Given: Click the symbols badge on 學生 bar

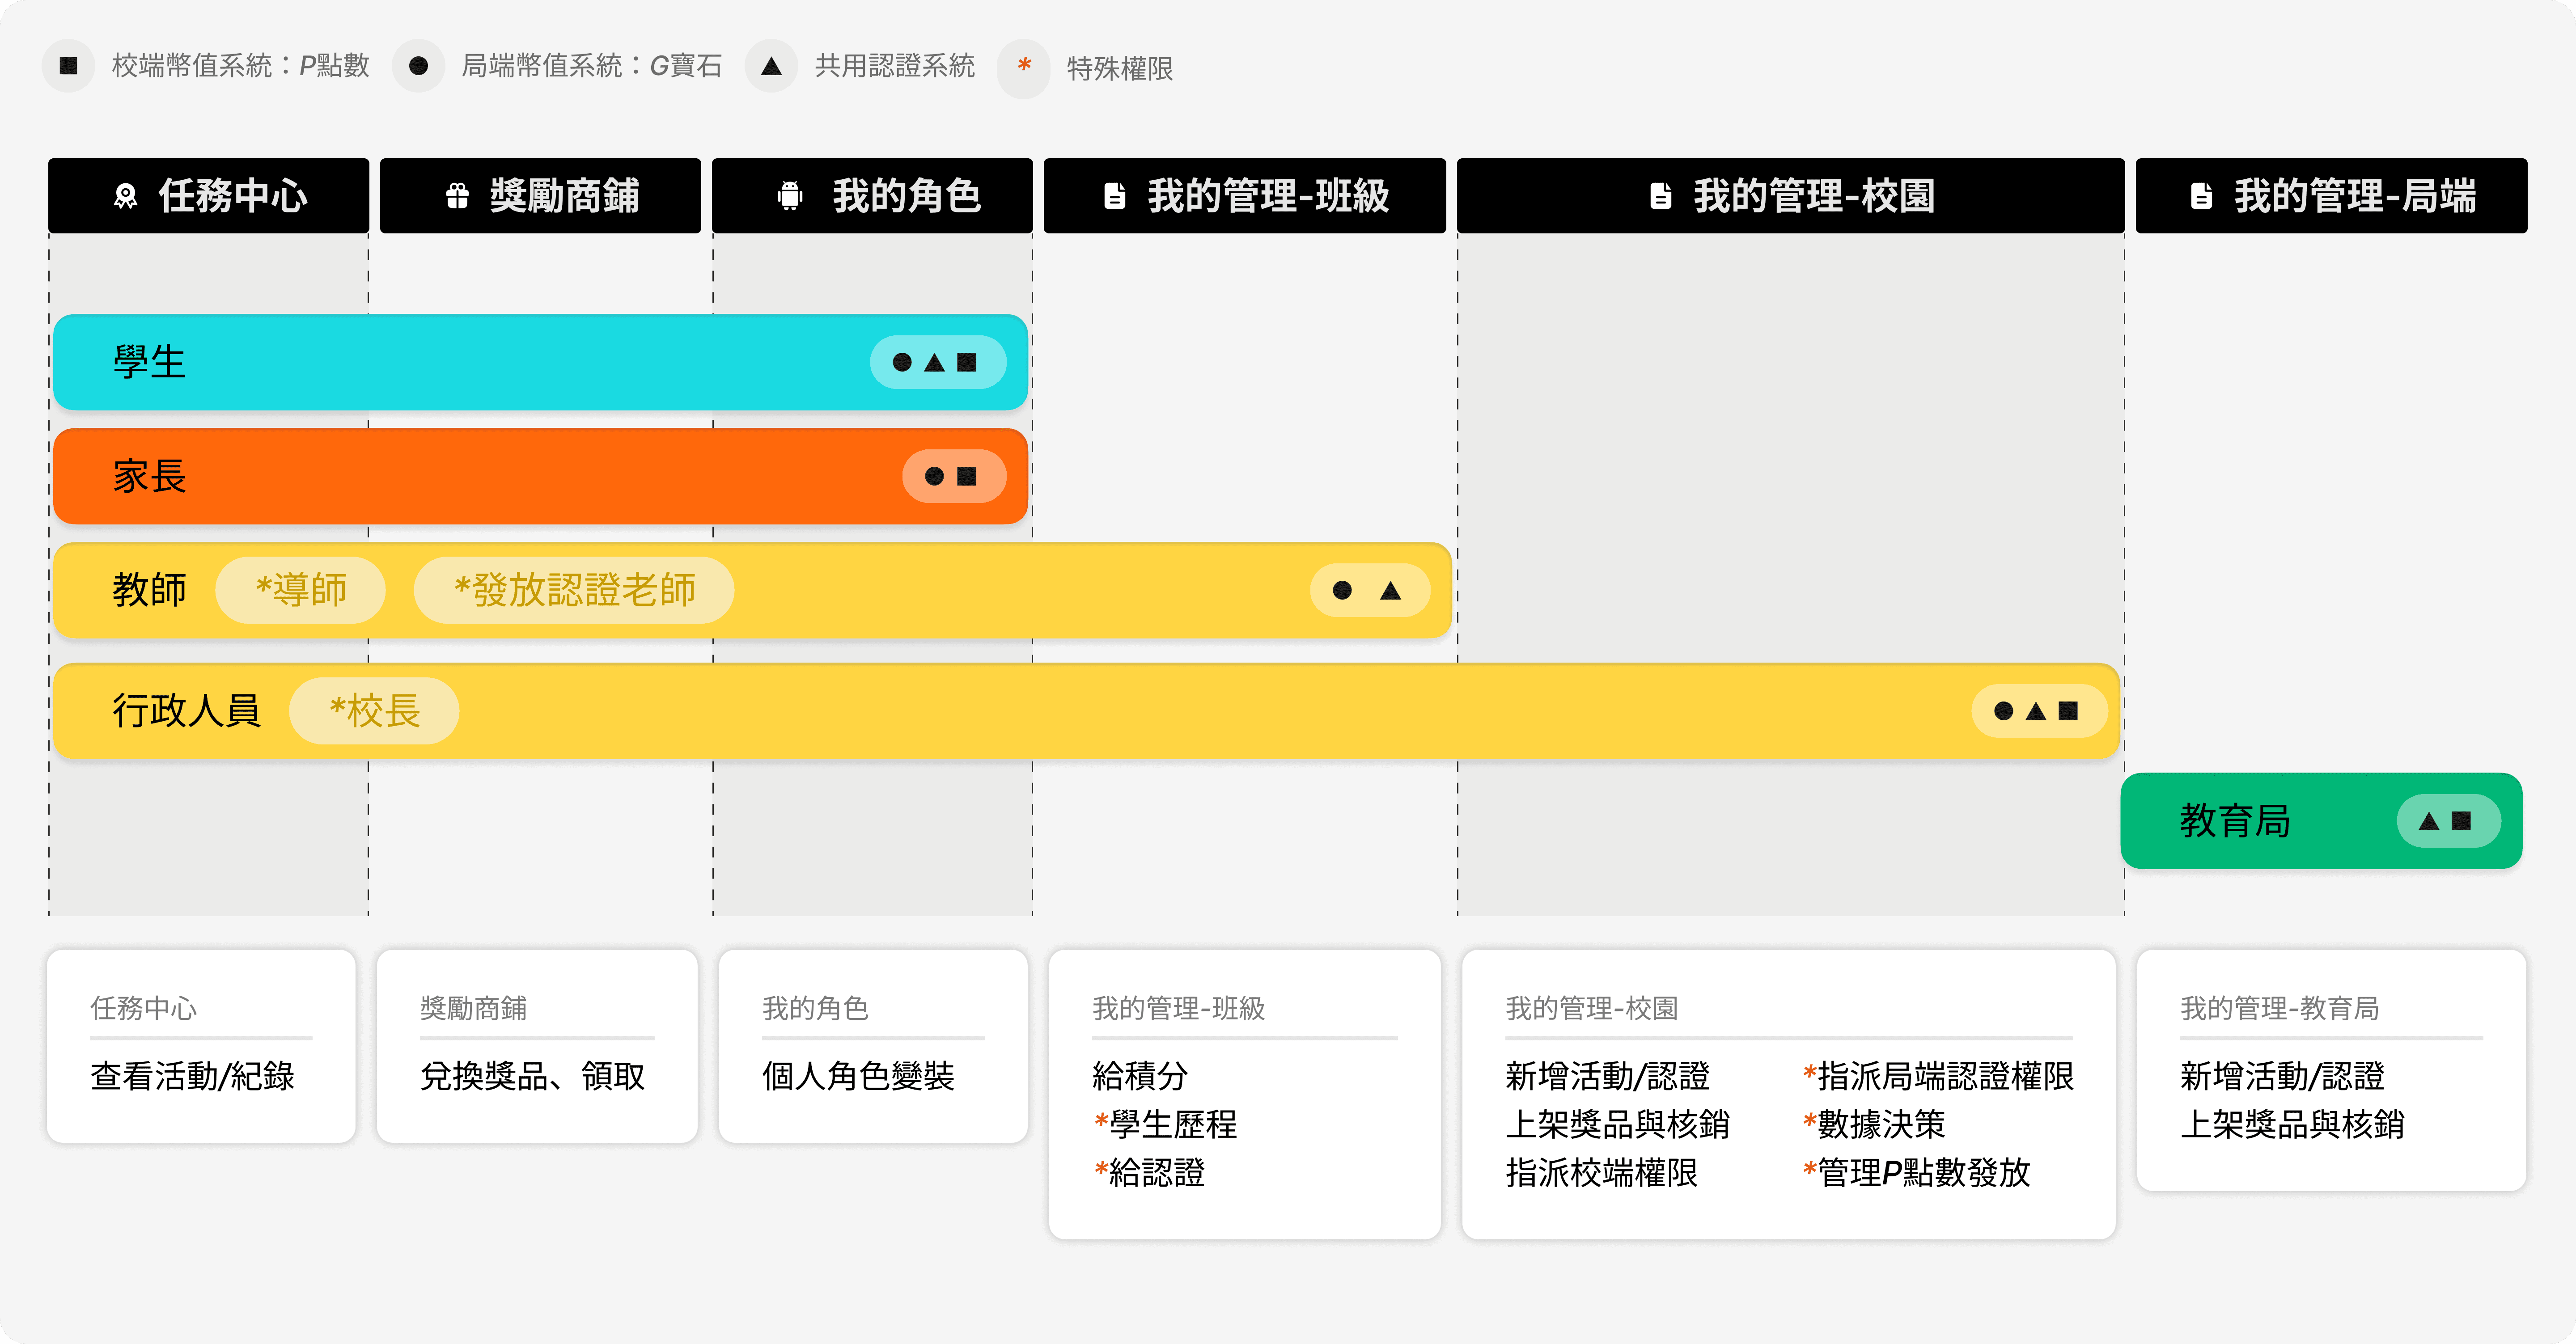Looking at the screenshot, I should (937, 362).
